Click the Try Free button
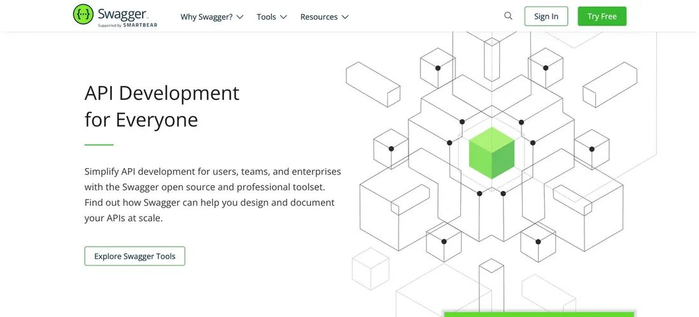 pos(602,16)
